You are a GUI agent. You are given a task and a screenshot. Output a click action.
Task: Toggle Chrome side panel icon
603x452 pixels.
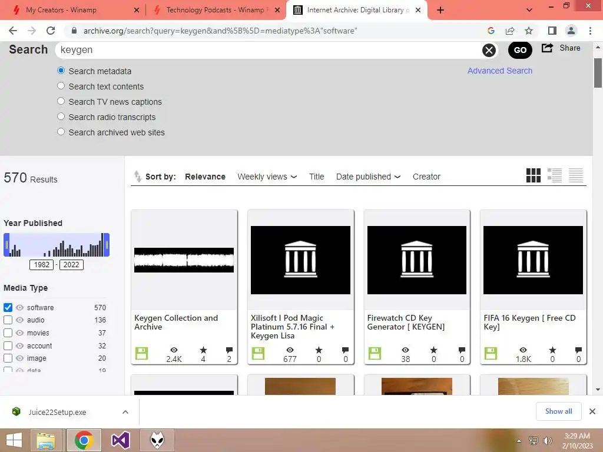click(552, 31)
